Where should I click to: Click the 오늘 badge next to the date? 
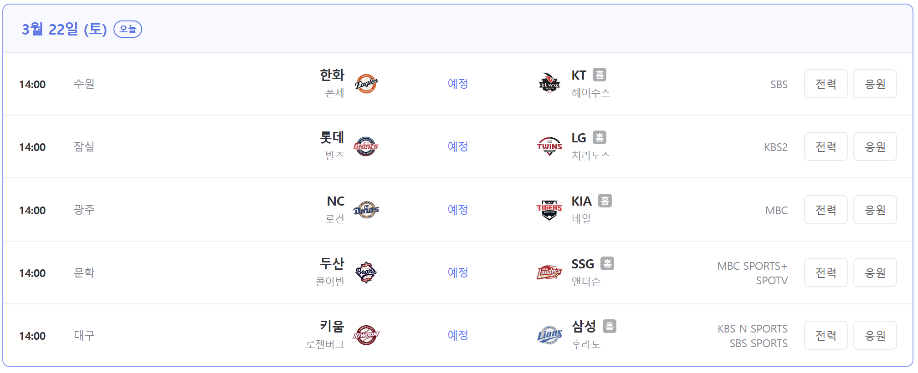[128, 29]
